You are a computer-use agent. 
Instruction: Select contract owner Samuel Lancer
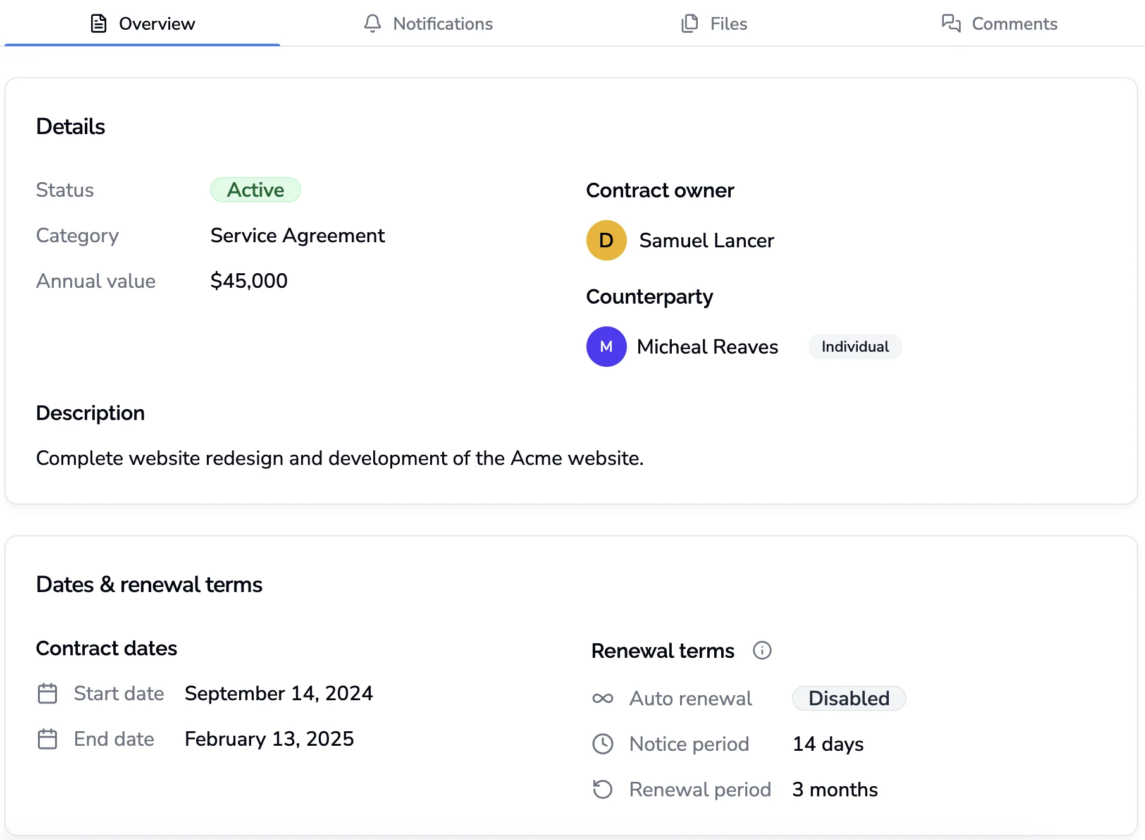[706, 240]
